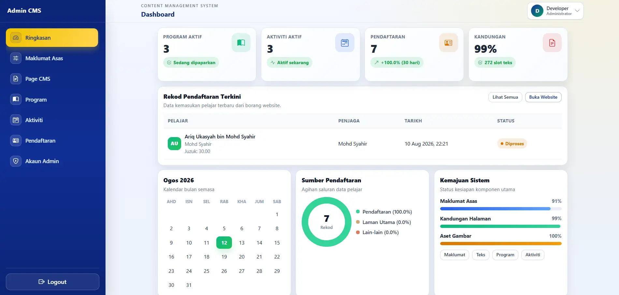Click the 'Sedang dipaparkan' badge
619x295 pixels.
(191, 63)
